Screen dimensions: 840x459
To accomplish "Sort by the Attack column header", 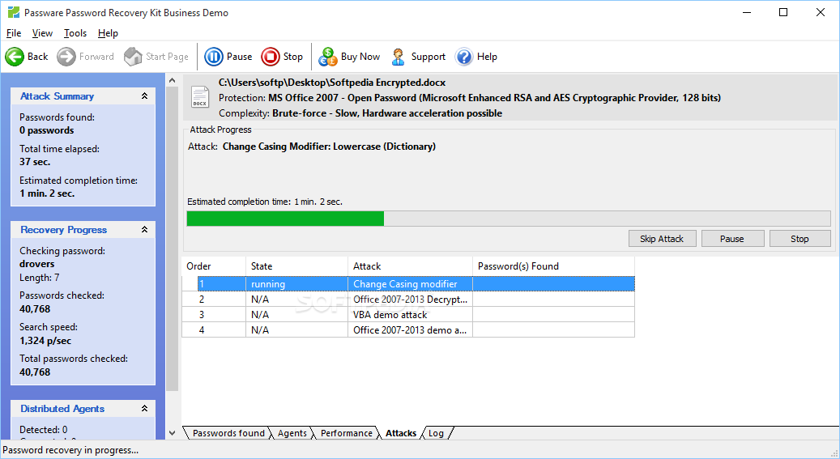I will tap(411, 266).
